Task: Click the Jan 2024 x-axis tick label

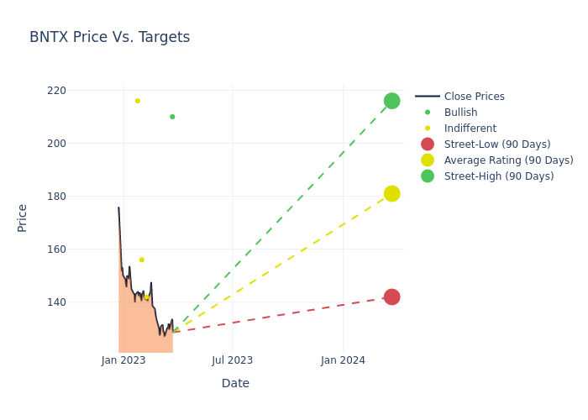Action: pos(343,361)
